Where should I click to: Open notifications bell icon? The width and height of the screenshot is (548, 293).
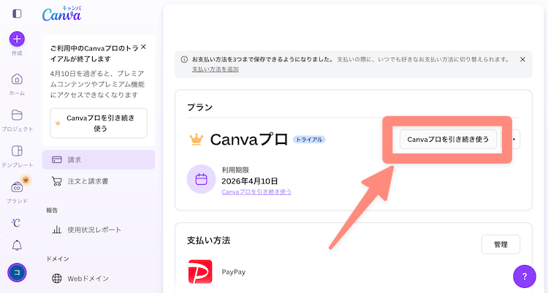pos(17,246)
